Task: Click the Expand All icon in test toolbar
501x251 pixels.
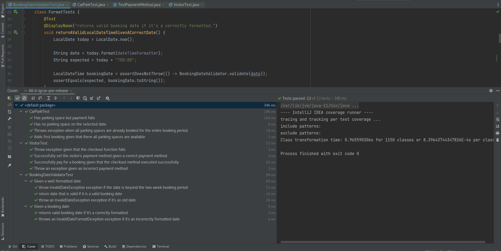Action: click(x=49, y=98)
